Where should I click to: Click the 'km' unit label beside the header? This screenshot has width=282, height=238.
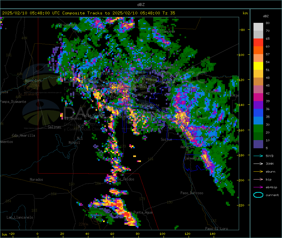click(x=245, y=13)
